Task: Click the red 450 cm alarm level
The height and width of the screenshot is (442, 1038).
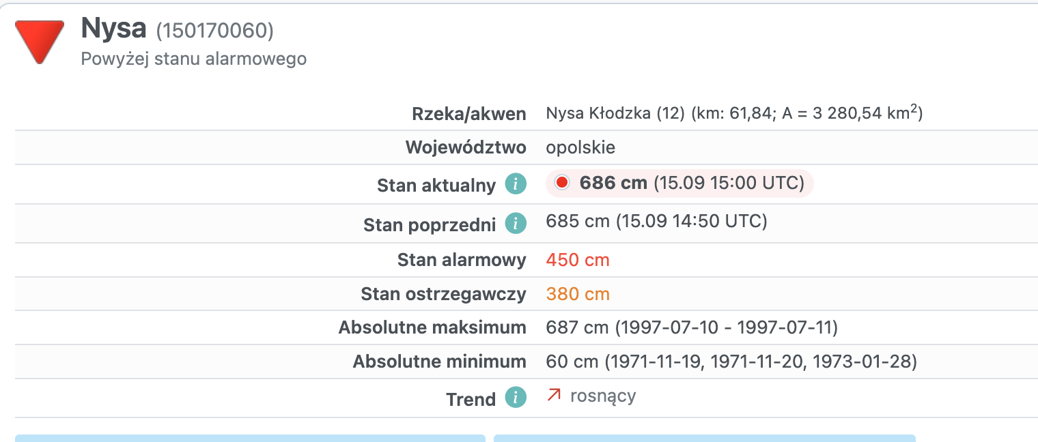Action: pyautogui.click(x=578, y=260)
